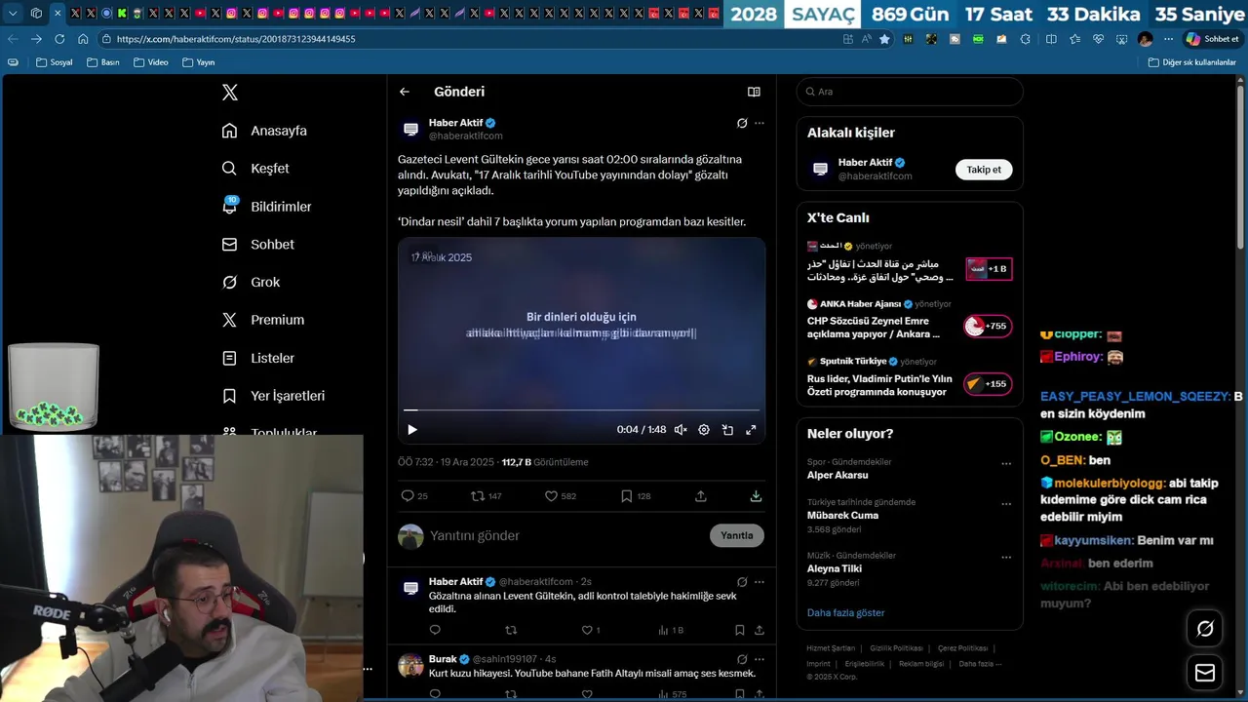Open Diğer sık kullanılanlar folder
Image resolution: width=1248 pixels, height=702 pixels.
click(x=1192, y=62)
